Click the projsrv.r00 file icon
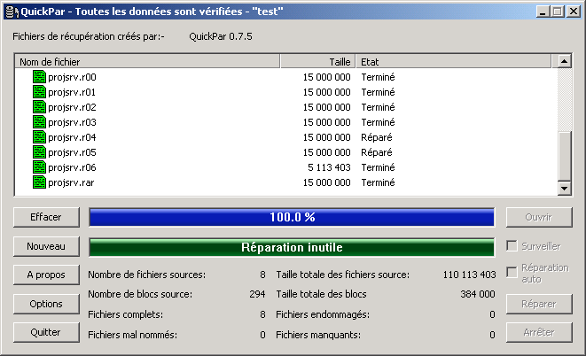Screen dimensions: 586x356 (x=39, y=77)
